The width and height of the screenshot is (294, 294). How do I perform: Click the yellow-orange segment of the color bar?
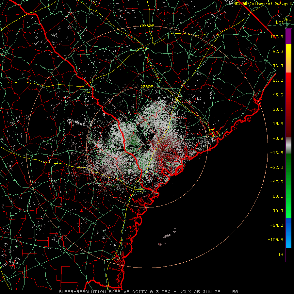click(288, 58)
